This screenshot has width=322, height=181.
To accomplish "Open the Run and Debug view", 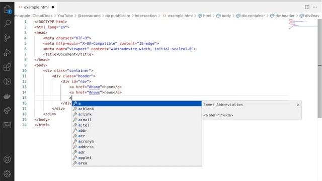I will click(x=7, y=52).
